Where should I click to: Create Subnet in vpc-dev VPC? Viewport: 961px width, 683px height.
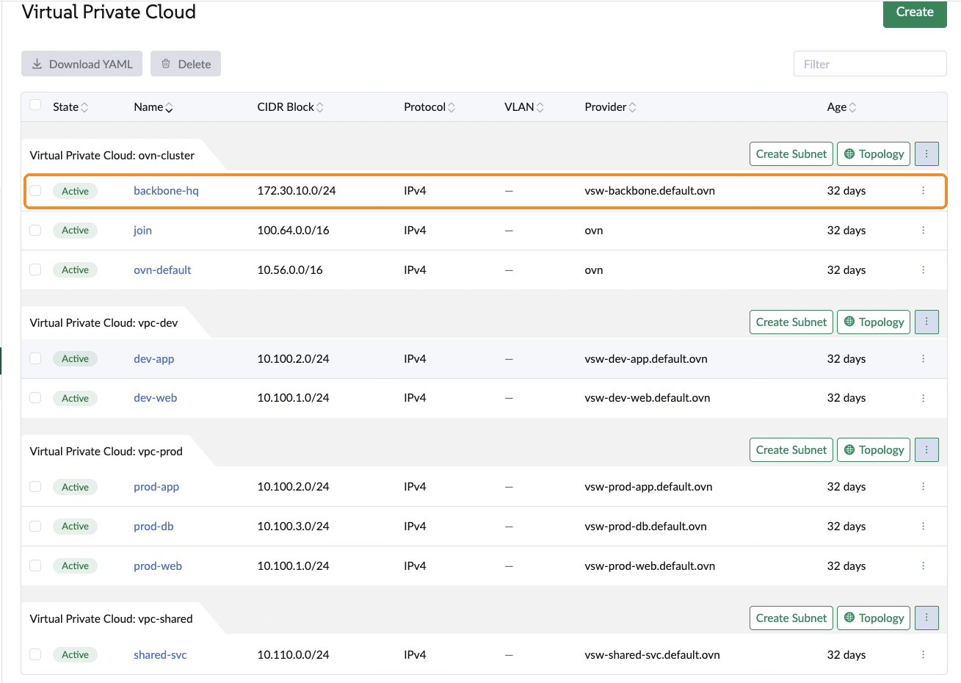(x=791, y=322)
